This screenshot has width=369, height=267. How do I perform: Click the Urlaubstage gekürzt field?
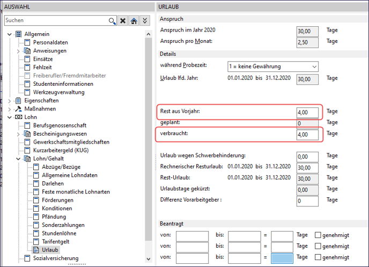307,190
